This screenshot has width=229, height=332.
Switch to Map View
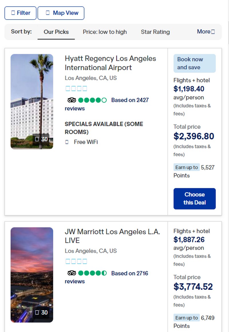61,13
